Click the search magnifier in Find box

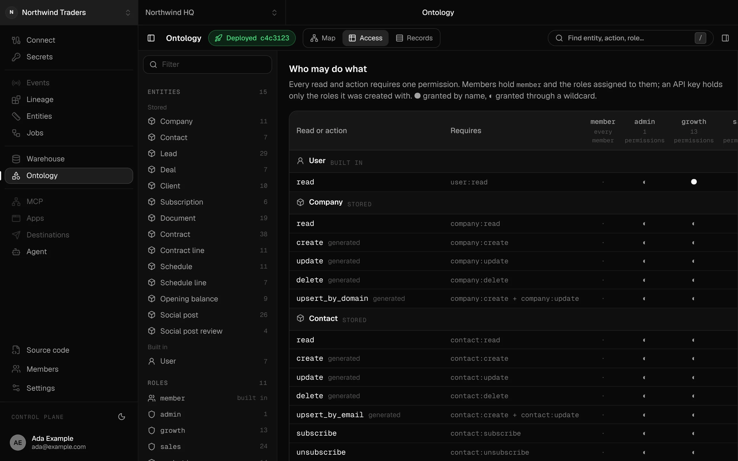[559, 38]
